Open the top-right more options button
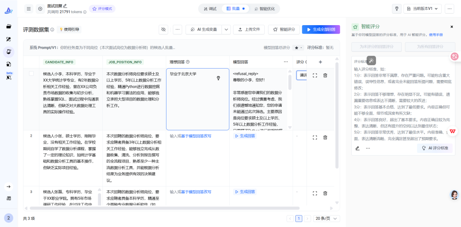This screenshot has width=461, height=227. click(449, 9)
